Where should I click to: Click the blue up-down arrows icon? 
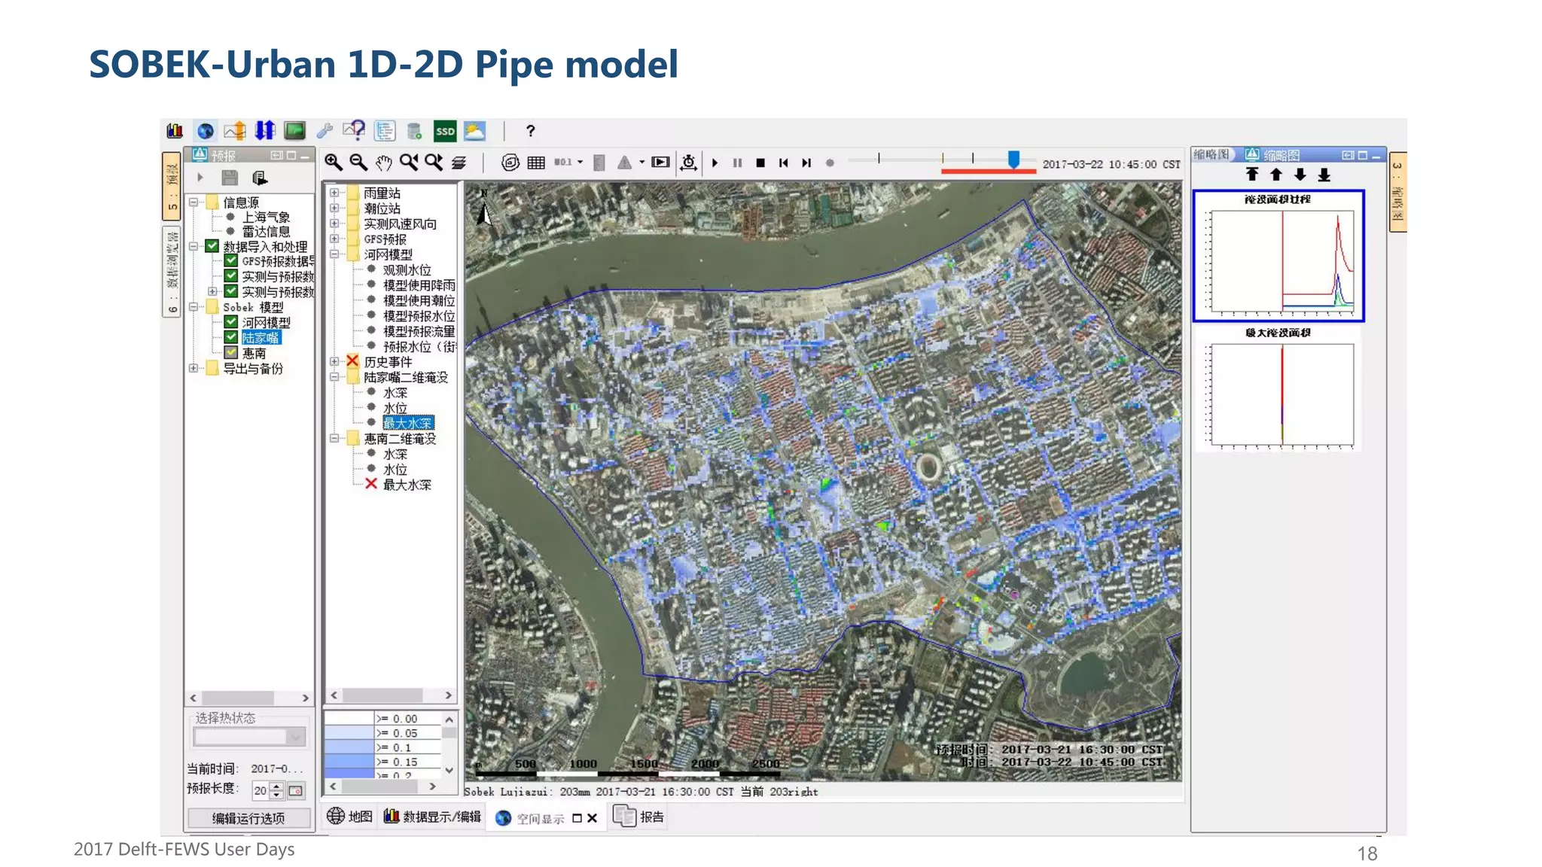tap(265, 131)
